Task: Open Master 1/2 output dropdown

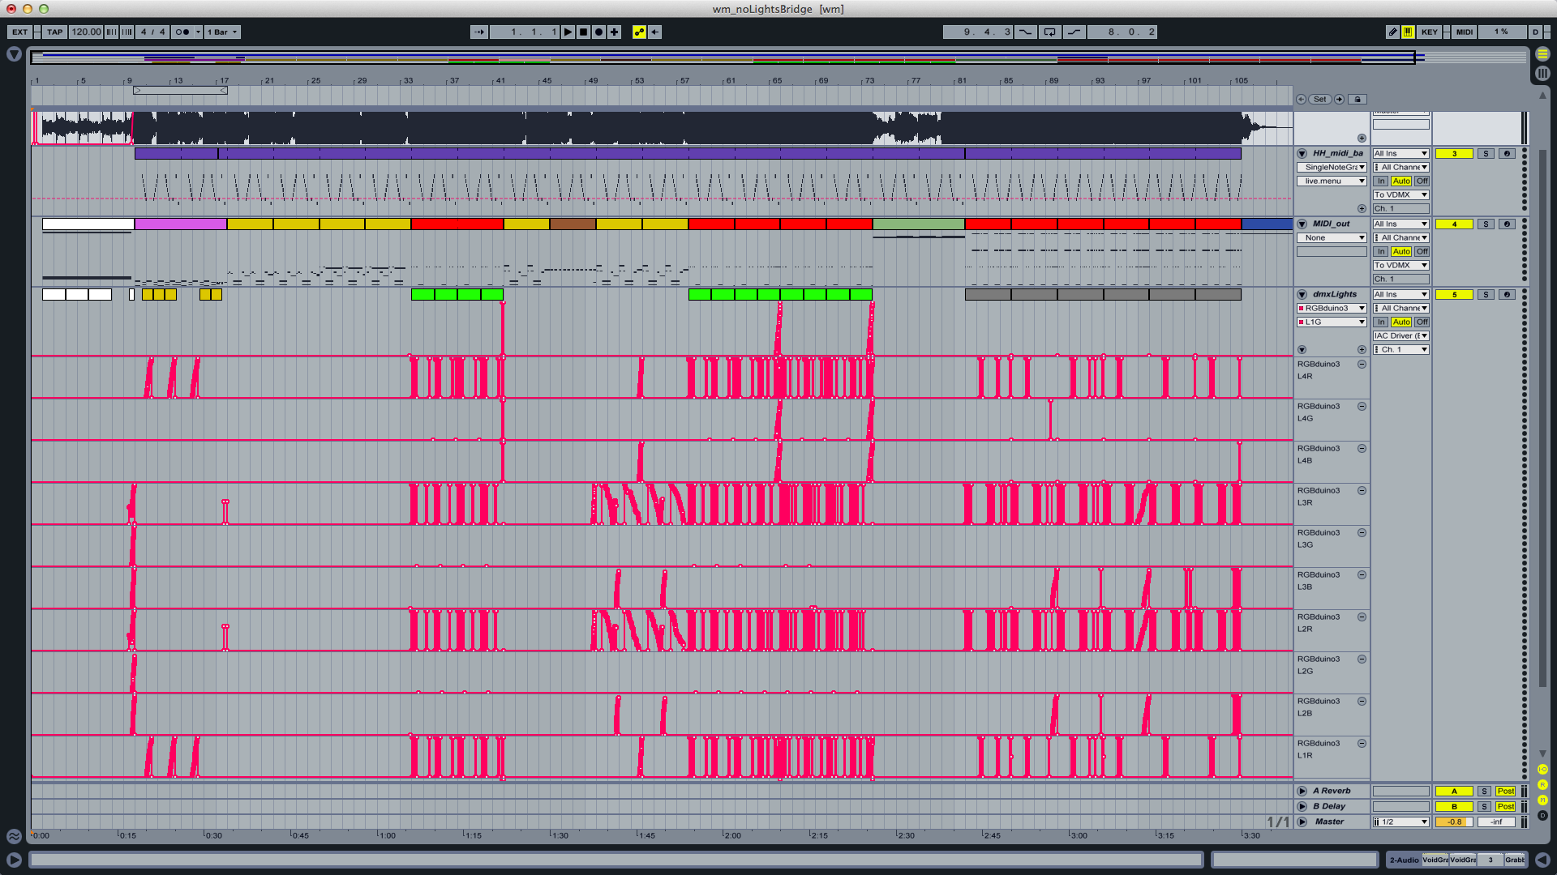Action: [1400, 822]
